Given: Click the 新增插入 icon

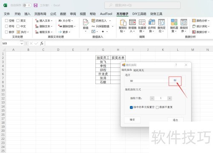Looking at the screenshot, I should coord(132,22).
